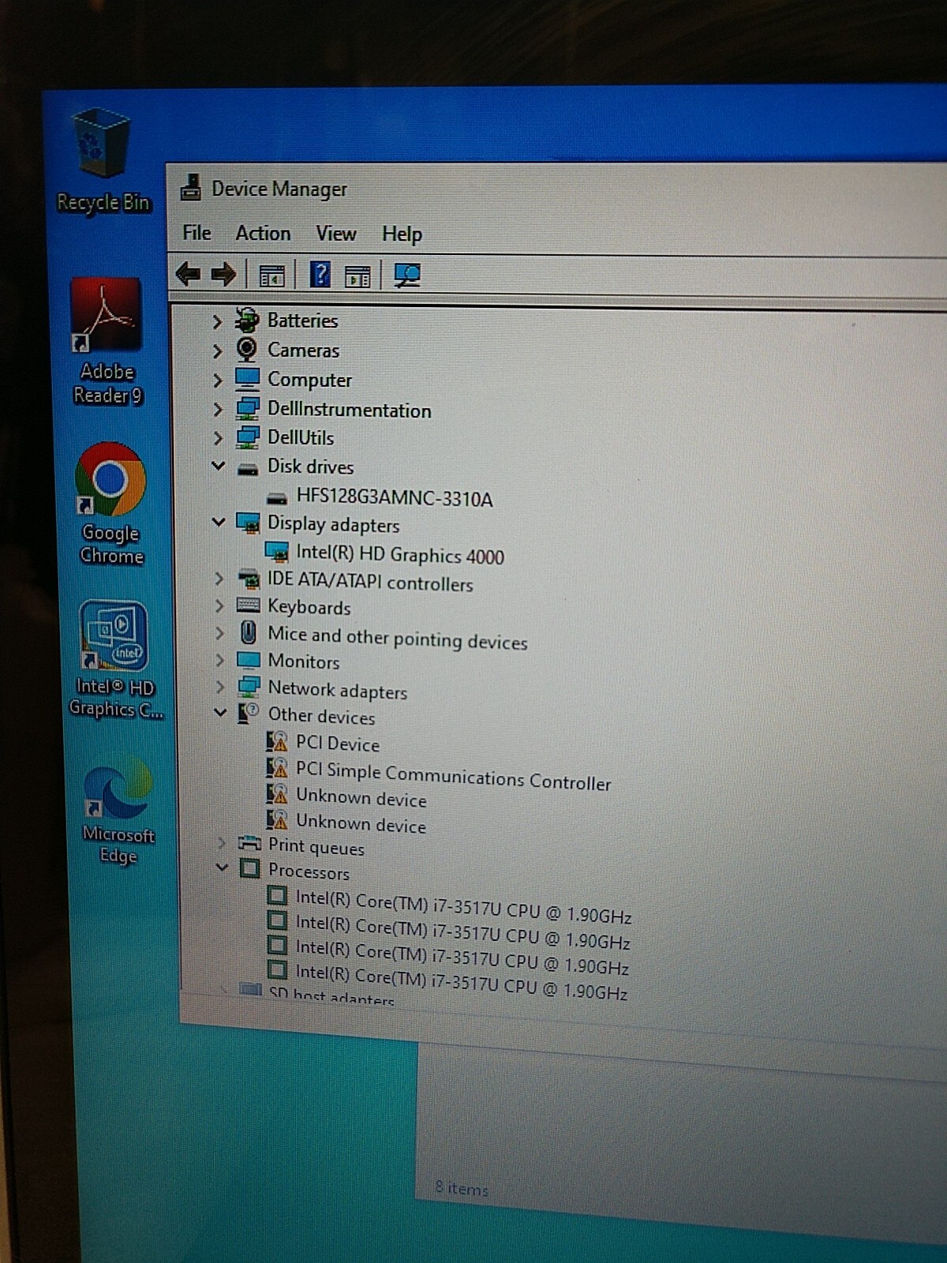The image size is (947, 1263).
Task: Select PCI Simple Communications Controller entry
Action: click(453, 776)
